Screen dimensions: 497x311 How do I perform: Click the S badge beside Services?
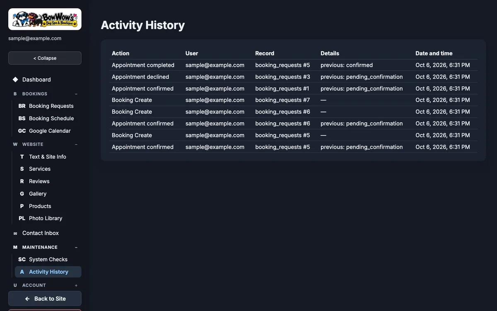pos(22,169)
